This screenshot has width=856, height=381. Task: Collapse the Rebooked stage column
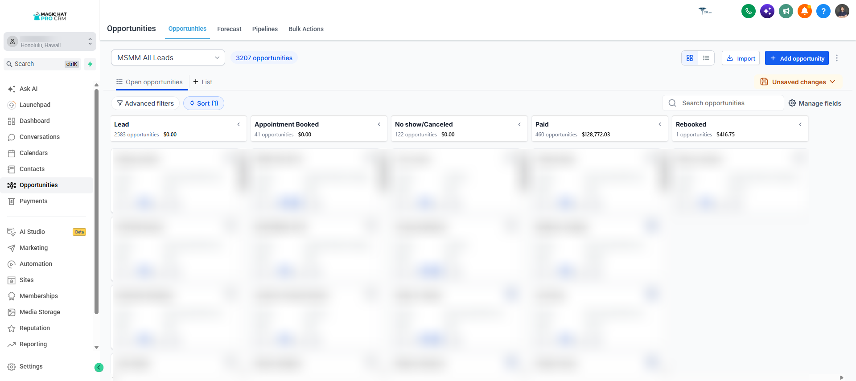800,124
